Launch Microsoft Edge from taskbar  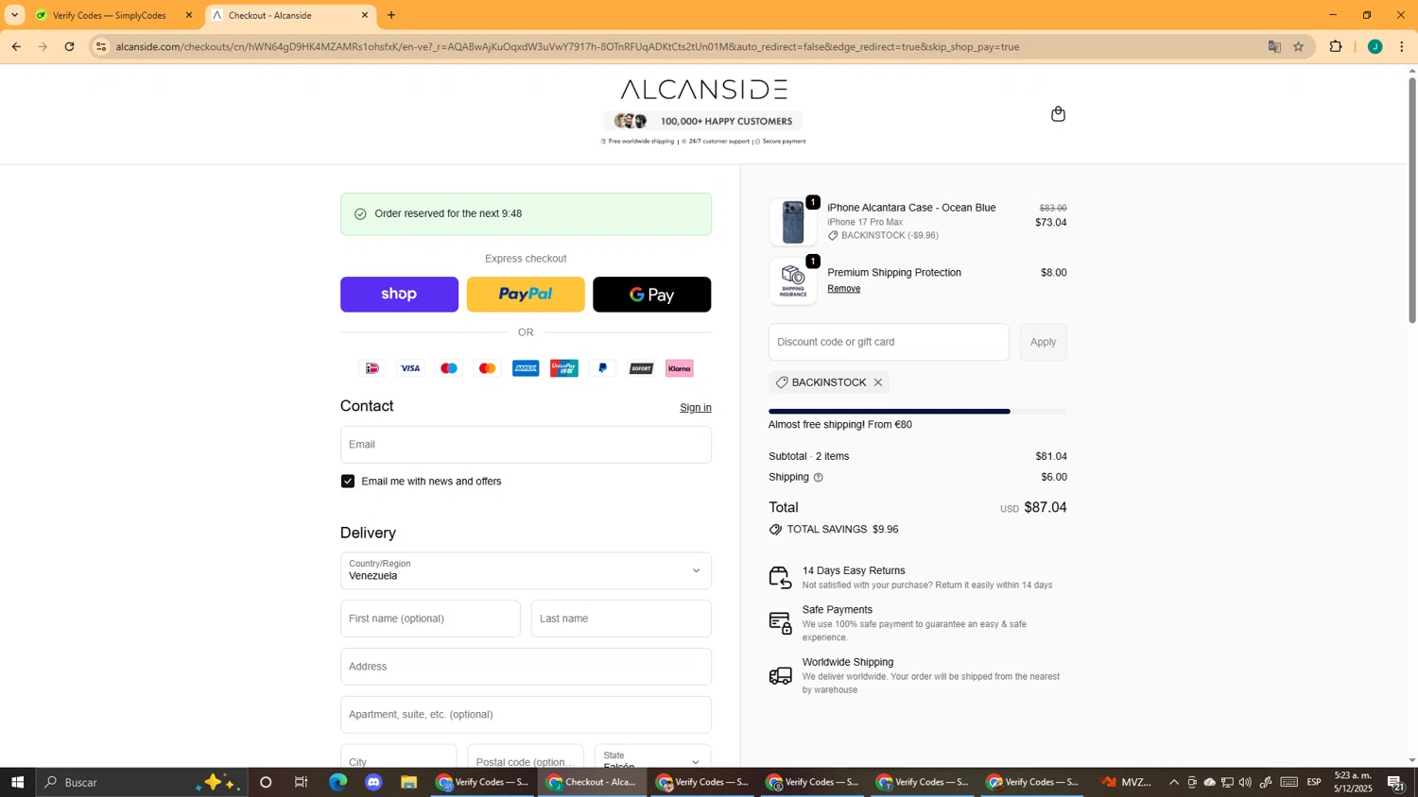(x=337, y=783)
